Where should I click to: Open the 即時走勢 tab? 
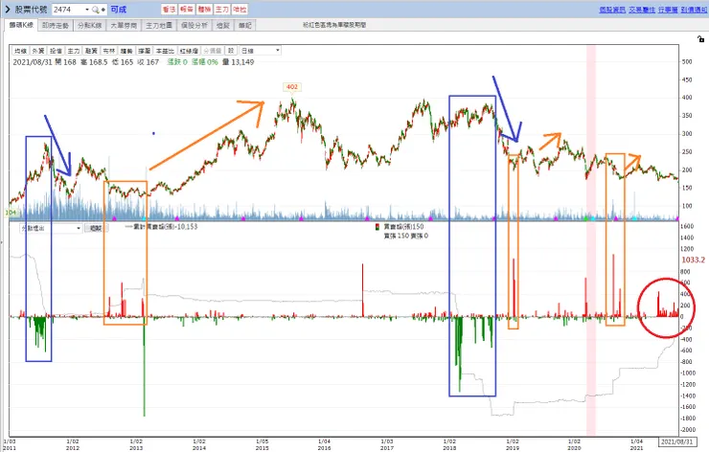point(56,25)
